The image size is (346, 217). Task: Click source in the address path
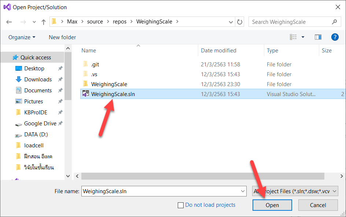click(x=95, y=22)
